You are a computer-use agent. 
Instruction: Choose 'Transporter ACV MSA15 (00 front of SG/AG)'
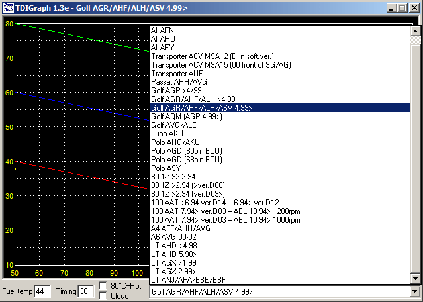[x=280, y=65]
